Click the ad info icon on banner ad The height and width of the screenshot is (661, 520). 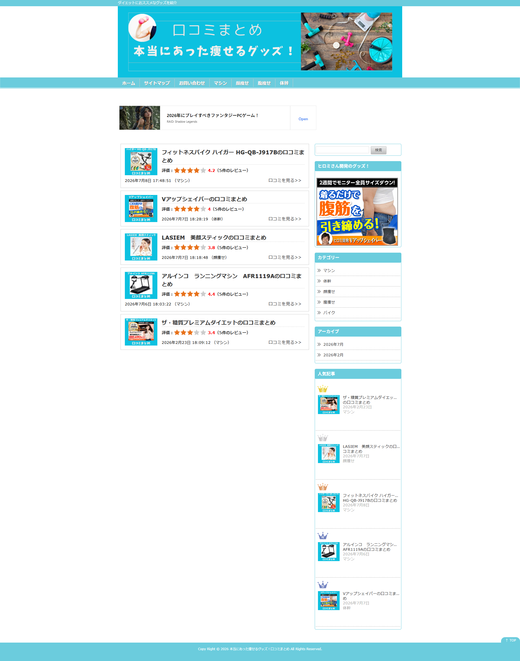click(122, 108)
